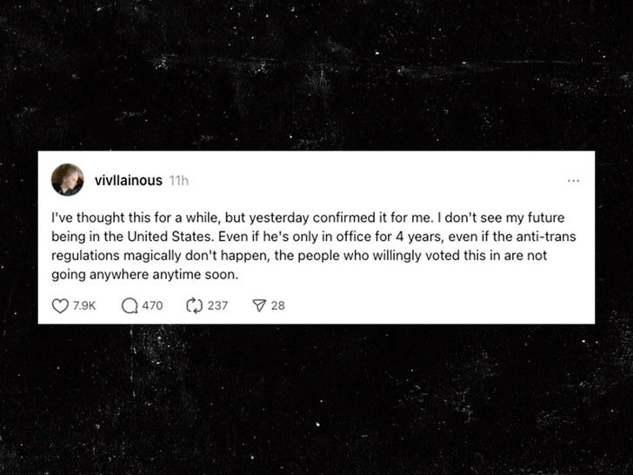Repost using the circular arrows icon
Viewport: 633px width, 475px height.
coord(194,305)
